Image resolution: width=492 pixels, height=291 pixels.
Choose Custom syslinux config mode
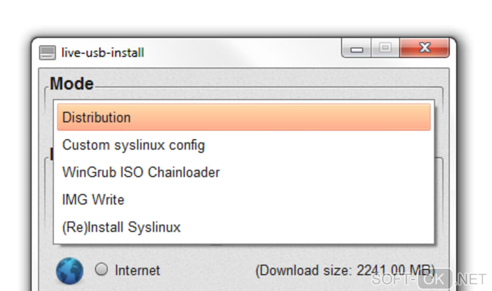click(x=134, y=145)
